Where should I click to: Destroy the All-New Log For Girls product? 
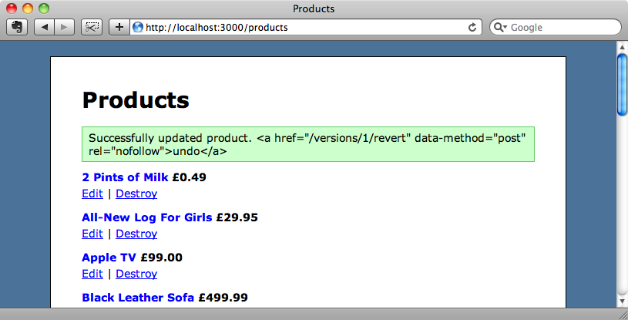click(136, 234)
